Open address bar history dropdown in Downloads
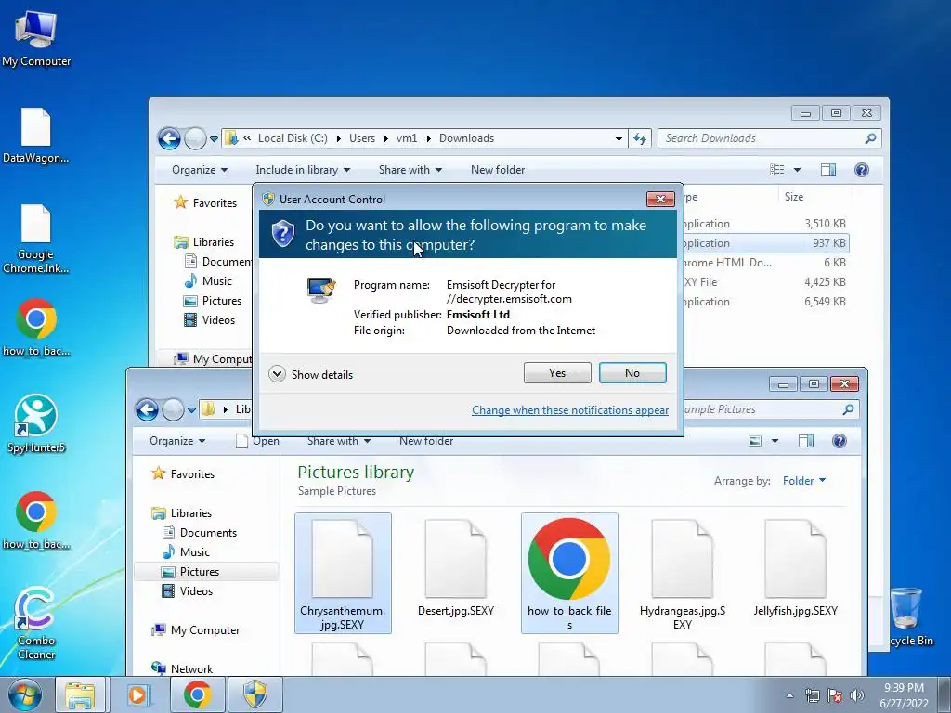951x713 pixels. pos(618,139)
